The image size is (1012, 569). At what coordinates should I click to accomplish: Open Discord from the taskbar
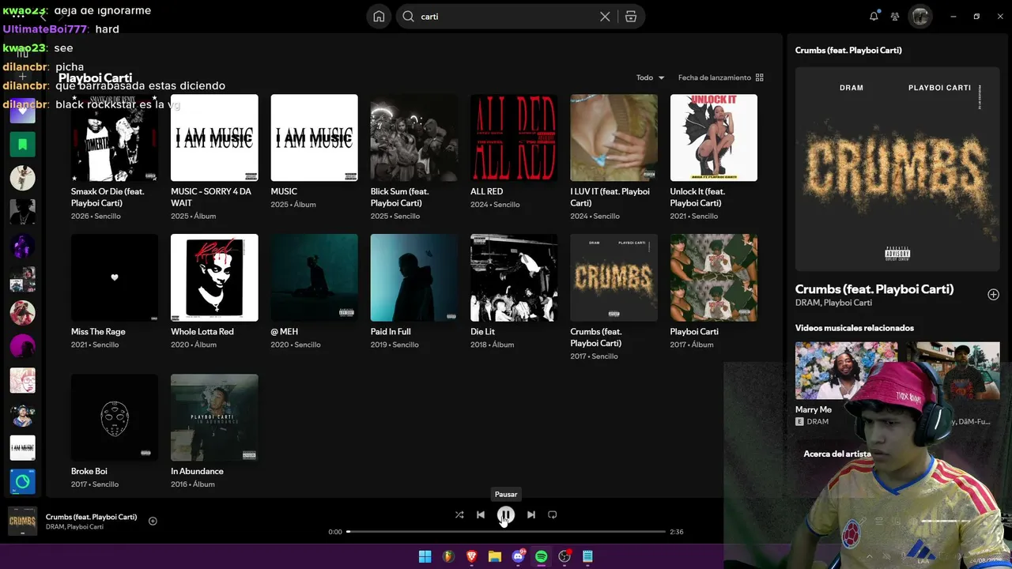[x=519, y=556]
